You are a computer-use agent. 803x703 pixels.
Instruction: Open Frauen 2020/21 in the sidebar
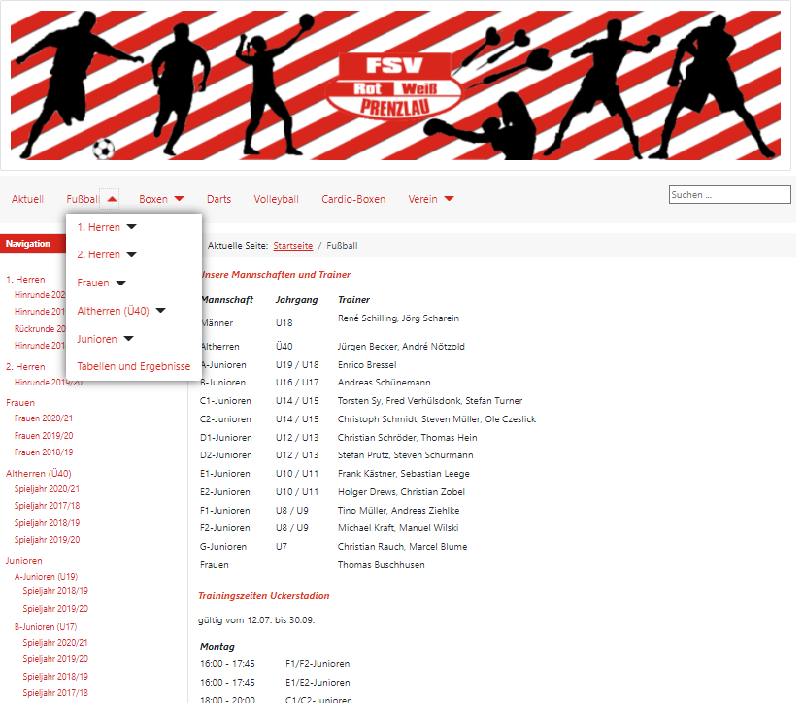coord(44,418)
